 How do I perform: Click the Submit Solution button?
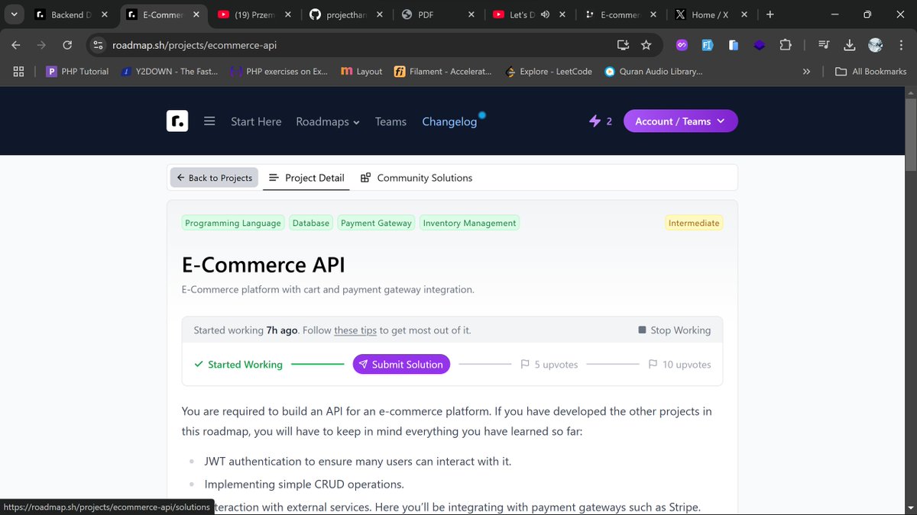click(x=401, y=365)
